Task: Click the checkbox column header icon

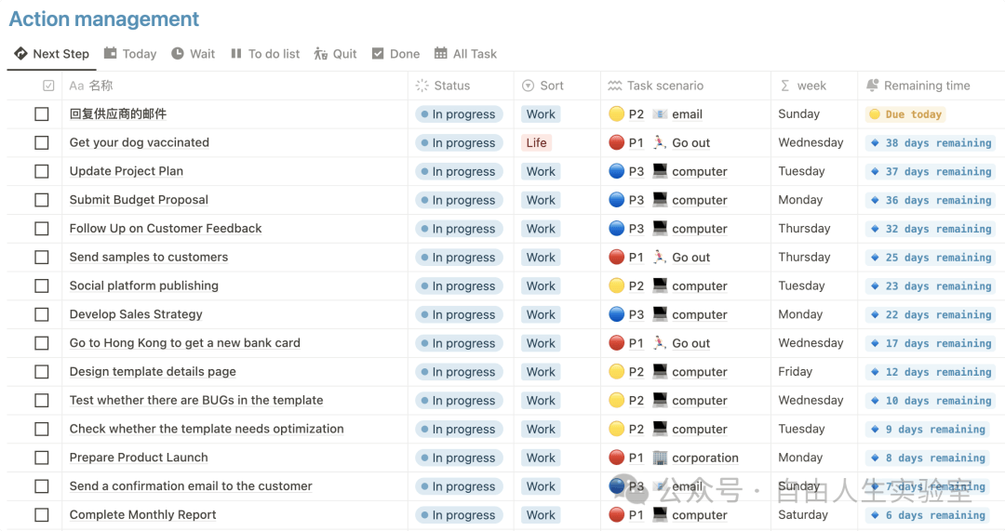Action: coord(48,86)
